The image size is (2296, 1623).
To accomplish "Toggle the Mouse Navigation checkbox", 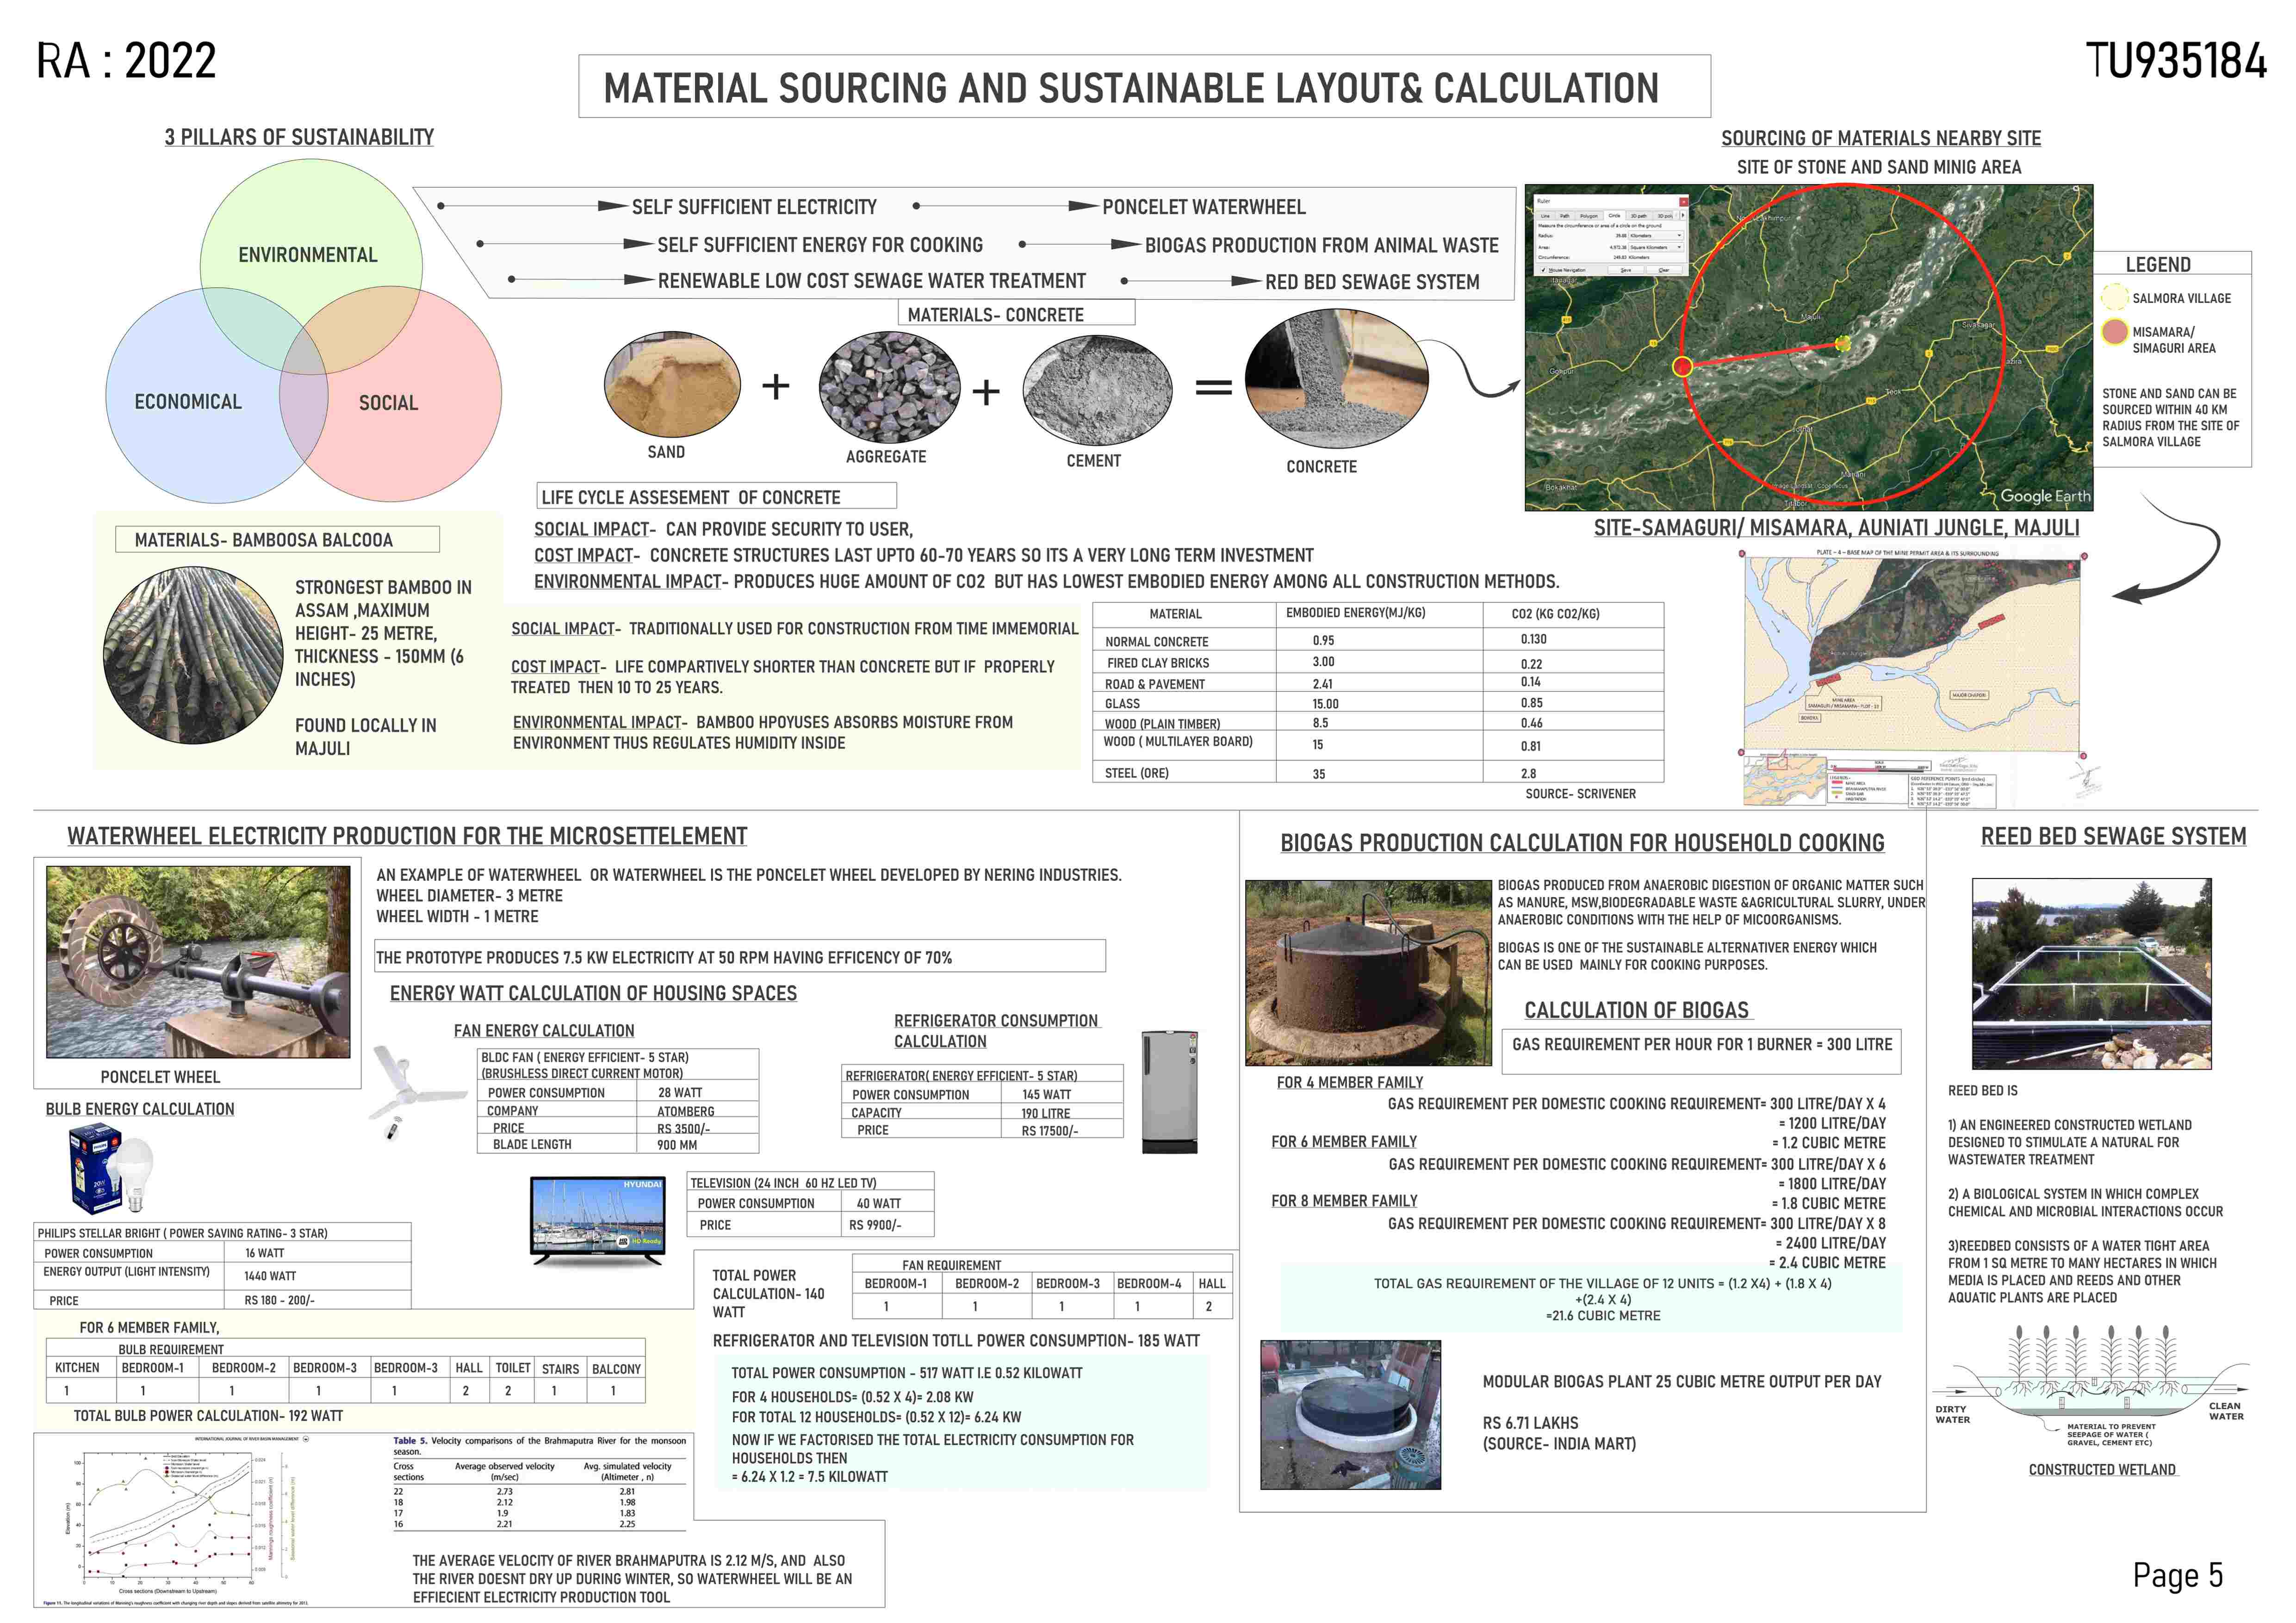I will point(1543,270).
